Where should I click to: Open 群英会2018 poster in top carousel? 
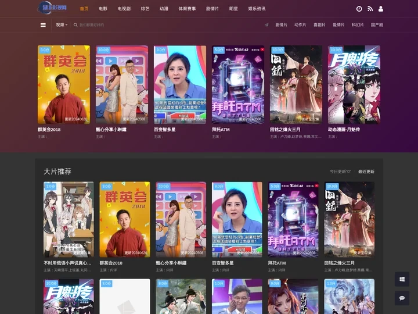(x=64, y=84)
